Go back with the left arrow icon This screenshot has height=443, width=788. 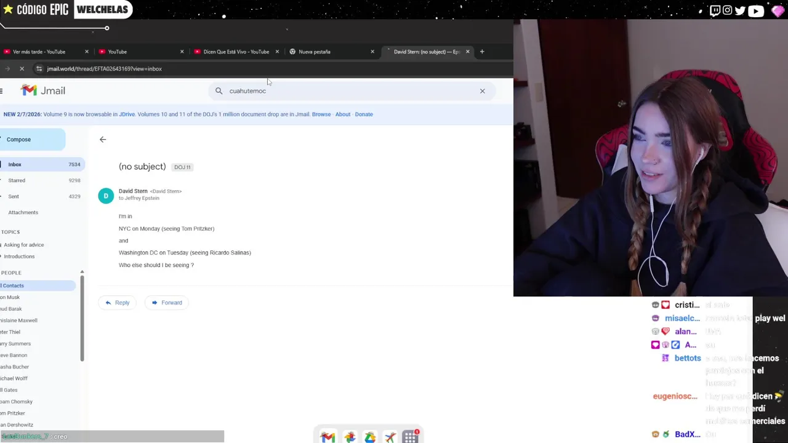pos(103,140)
